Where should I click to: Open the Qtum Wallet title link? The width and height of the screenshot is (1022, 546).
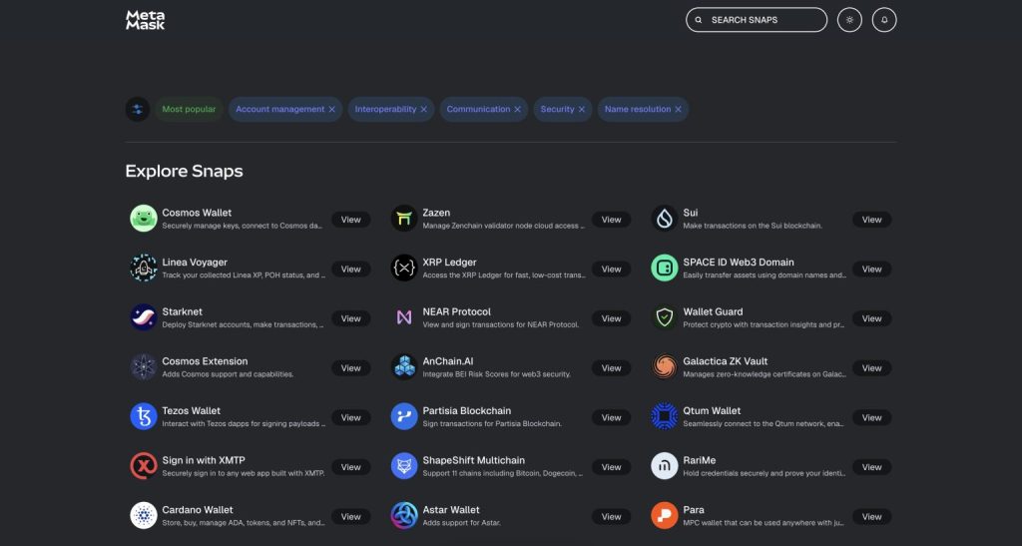coord(712,410)
